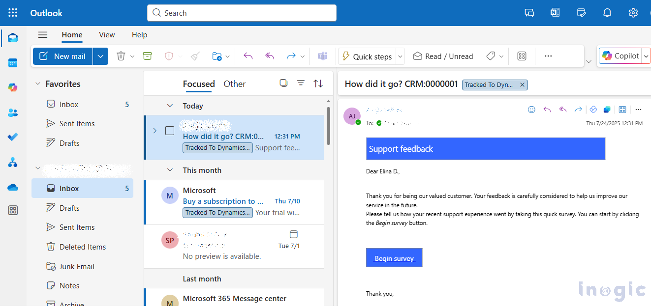Open the Settings gear icon
Screen dimensions: 651x307
(x=633, y=13)
